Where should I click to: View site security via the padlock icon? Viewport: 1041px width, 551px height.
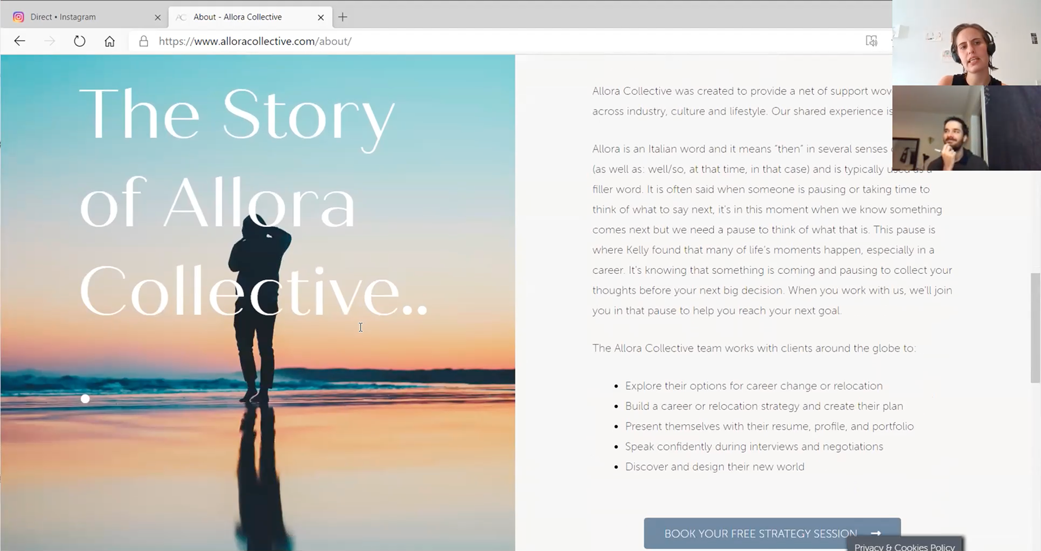[x=144, y=41]
